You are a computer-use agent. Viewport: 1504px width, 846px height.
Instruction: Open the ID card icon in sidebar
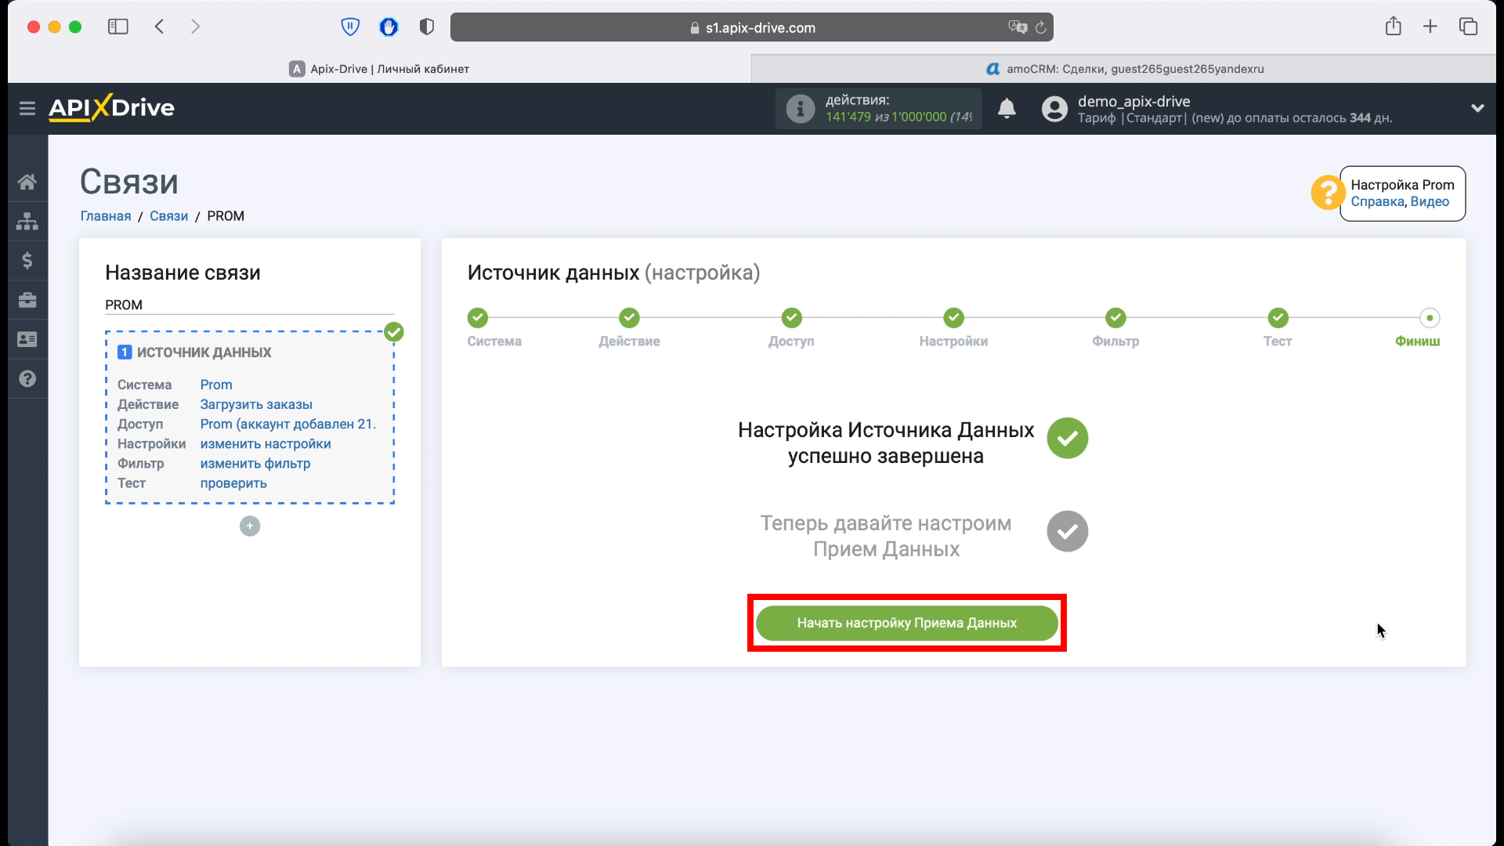point(27,339)
